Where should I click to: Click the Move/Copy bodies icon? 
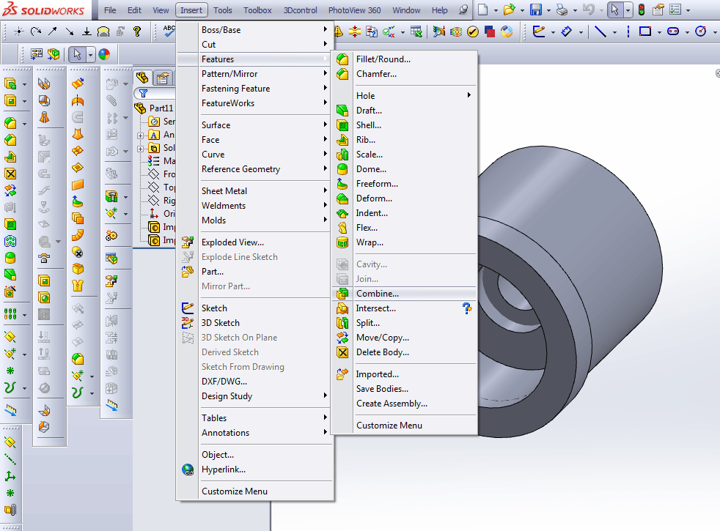(x=342, y=338)
